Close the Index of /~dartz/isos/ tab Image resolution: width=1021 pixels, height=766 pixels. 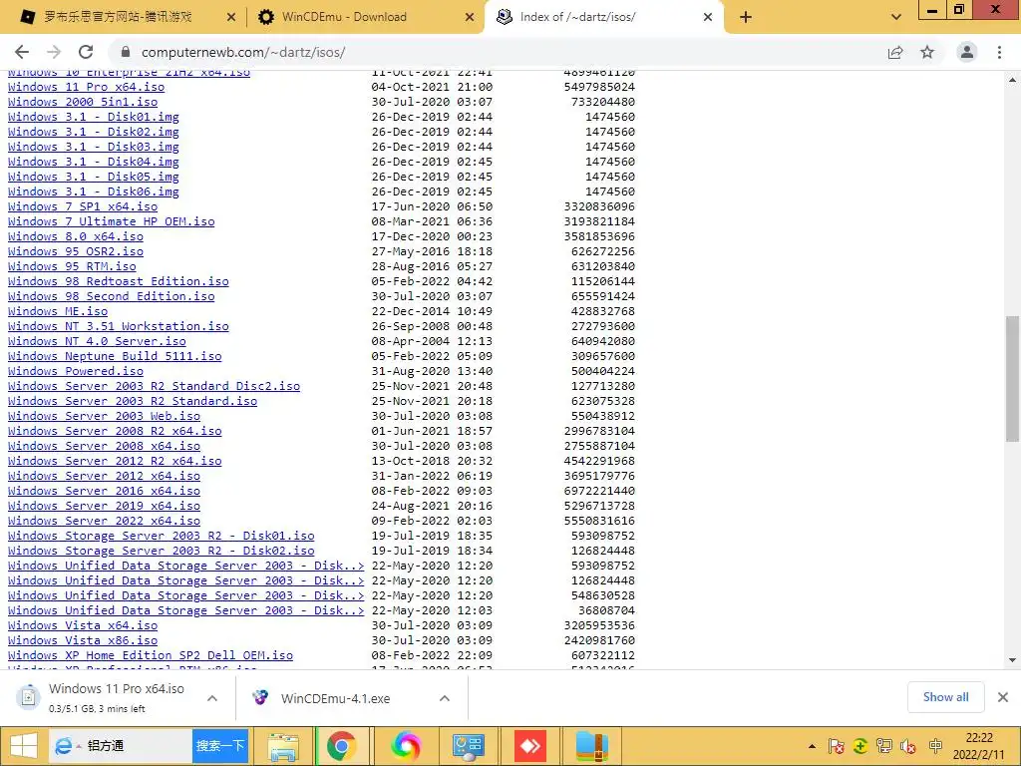708,18
